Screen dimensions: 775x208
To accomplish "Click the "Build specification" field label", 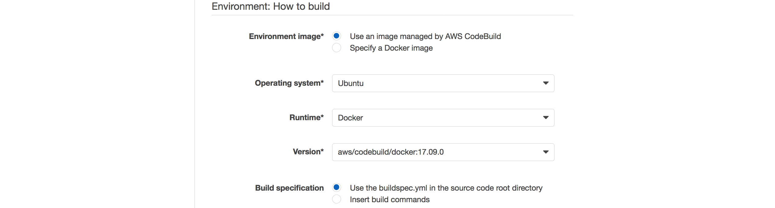I will click(x=289, y=188).
